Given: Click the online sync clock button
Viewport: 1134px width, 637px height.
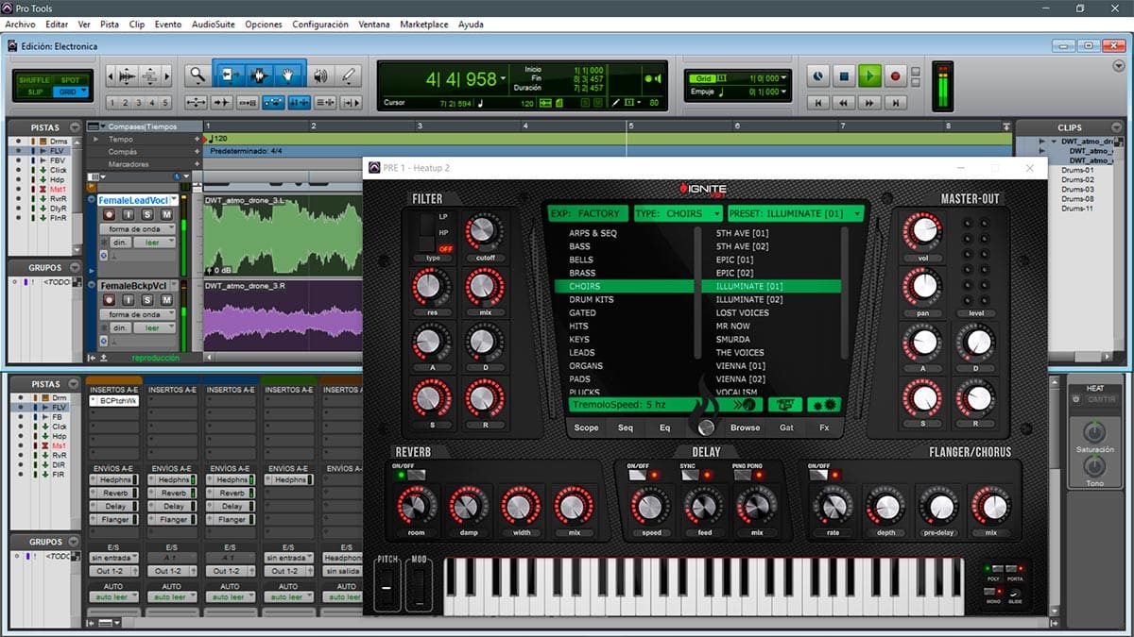Looking at the screenshot, I should tap(818, 75).
